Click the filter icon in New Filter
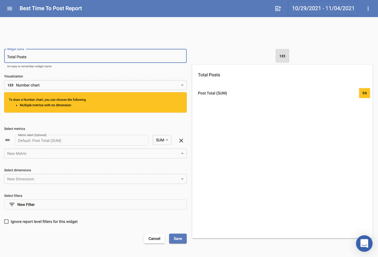The image size is (378, 257). (x=12, y=205)
